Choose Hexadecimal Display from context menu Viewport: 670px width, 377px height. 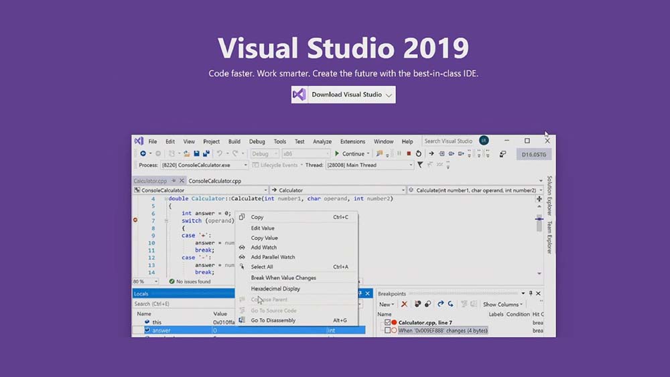(297, 289)
